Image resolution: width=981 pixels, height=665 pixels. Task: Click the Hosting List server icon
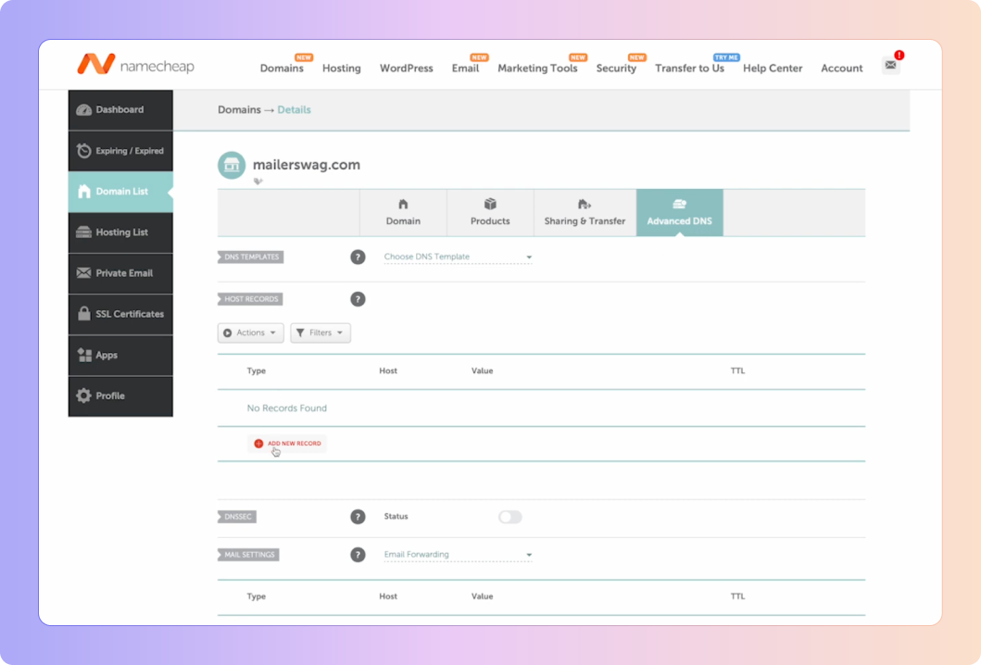(84, 232)
